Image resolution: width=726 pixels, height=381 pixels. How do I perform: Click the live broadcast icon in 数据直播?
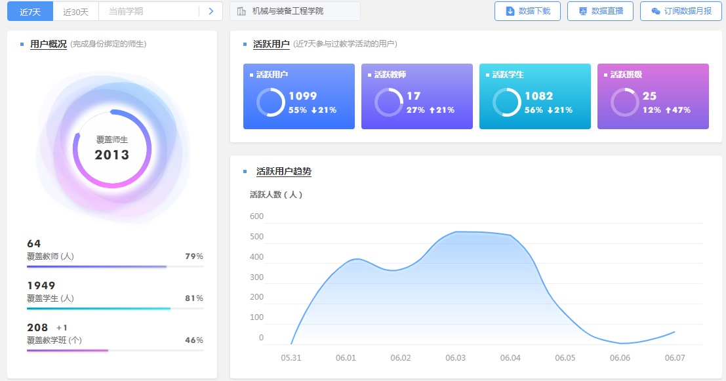(582, 11)
